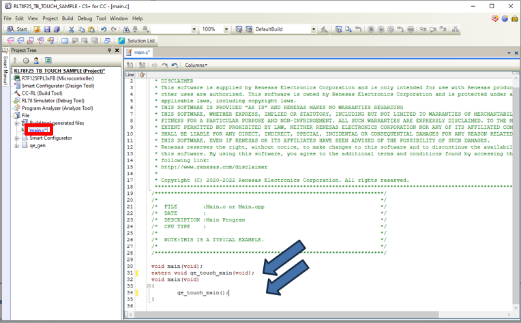Viewport: 521px width, 323px height.
Task: Open the Build menu
Action: 68,18
